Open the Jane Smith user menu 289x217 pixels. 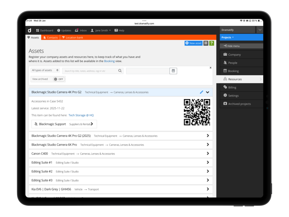100,30
